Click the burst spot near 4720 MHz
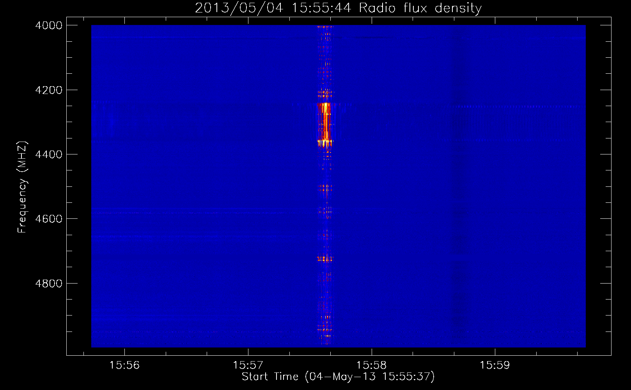 pyautogui.click(x=325, y=258)
